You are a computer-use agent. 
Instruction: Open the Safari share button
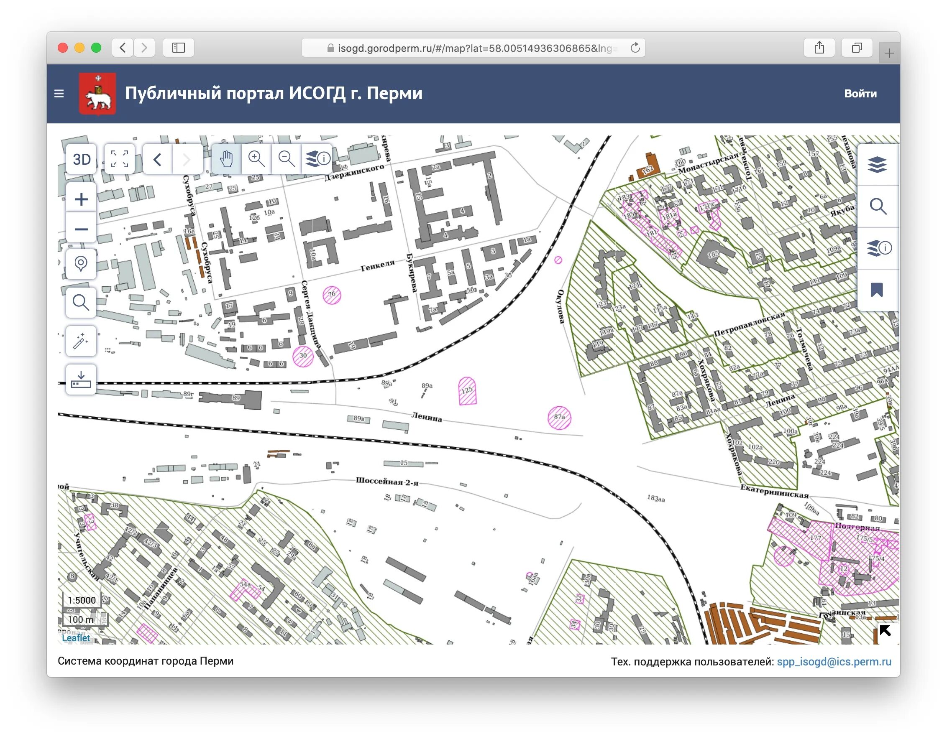point(819,48)
